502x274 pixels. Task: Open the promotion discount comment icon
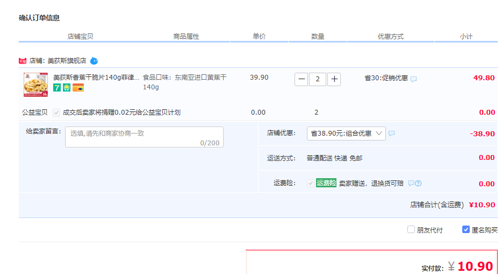click(x=414, y=79)
